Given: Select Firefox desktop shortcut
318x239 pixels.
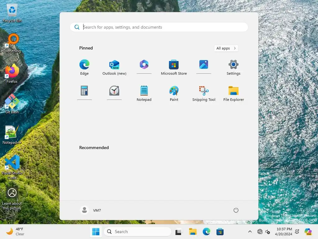Looking at the screenshot, I should pos(12,73).
